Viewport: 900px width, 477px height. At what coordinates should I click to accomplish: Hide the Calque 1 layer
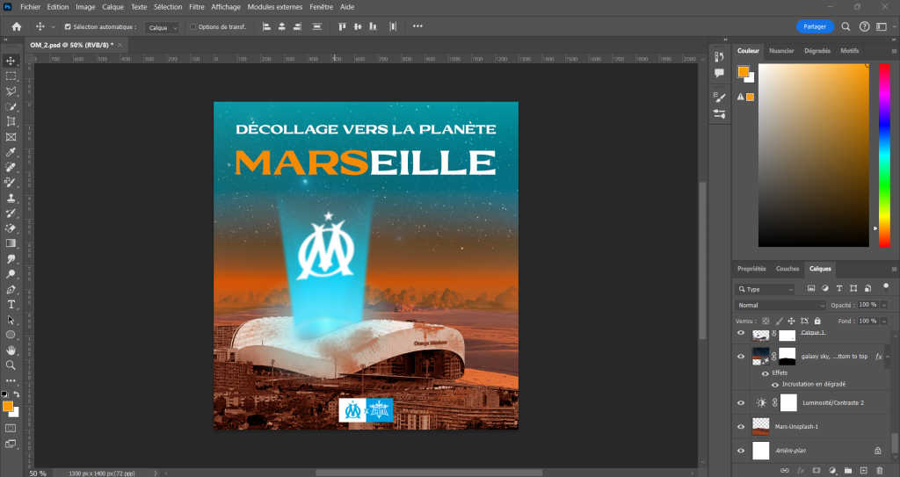(741, 333)
